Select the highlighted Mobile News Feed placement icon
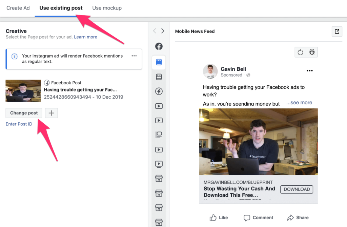Screen dimensions: 347x227 click(159, 62)
